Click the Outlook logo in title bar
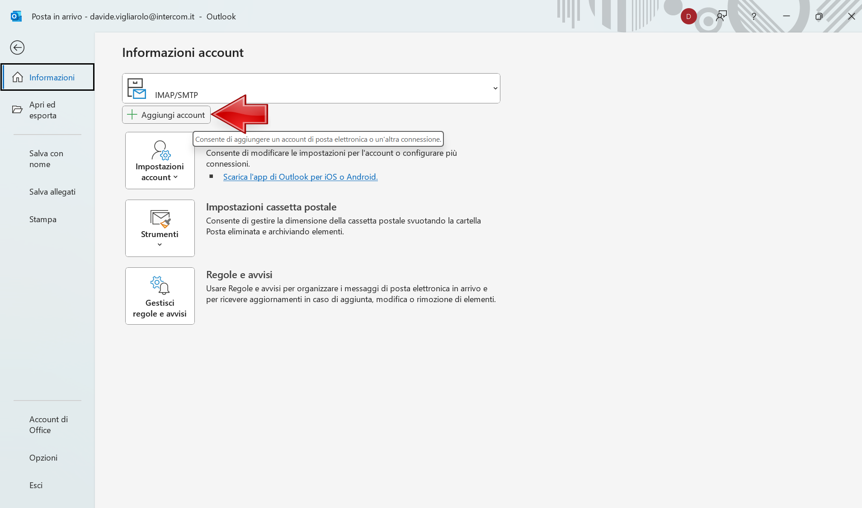Image resolution: width=862 pixels, height=508 pixels. click(16, 17)
